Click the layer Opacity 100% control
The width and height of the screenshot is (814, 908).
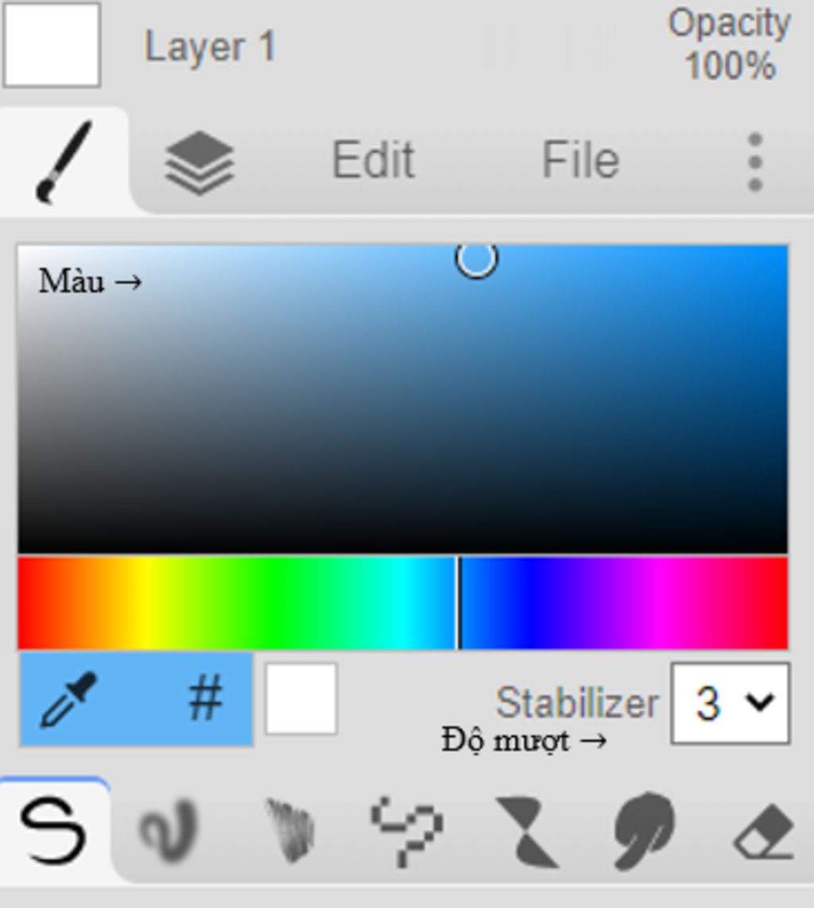pyautogui.click(x=729, y=45)
